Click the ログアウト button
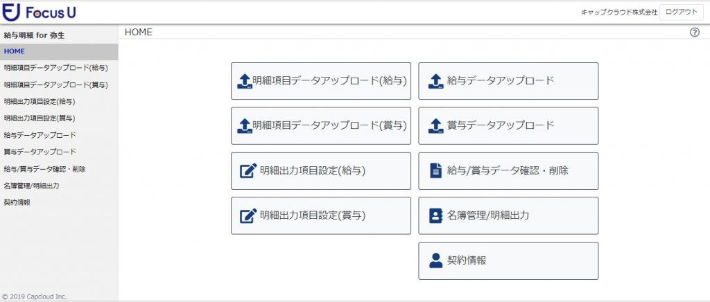This screenshot has width=710, height=302. tap(682, 12)
